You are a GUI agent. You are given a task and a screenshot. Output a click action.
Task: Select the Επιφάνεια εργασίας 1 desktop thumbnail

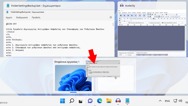(x=73, y=78)
